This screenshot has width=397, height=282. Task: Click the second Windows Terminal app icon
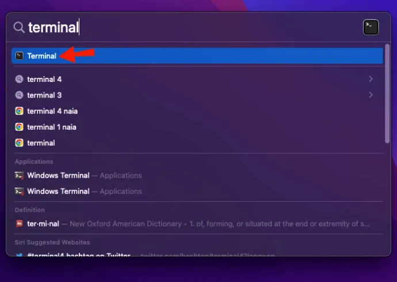click(19, 191)
